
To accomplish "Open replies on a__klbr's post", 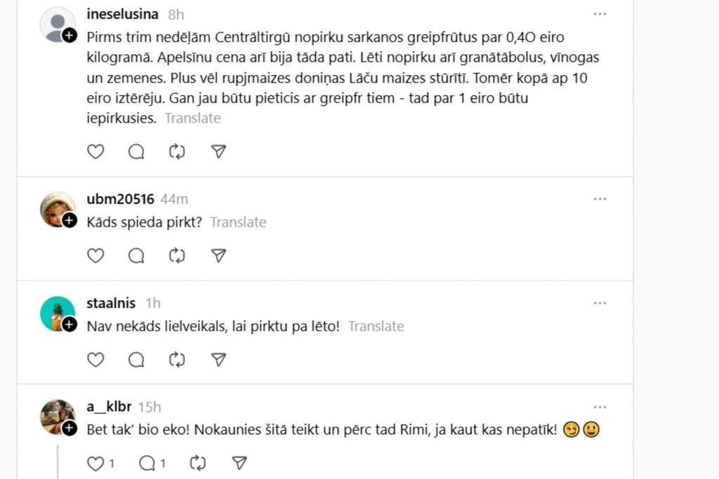I will point(148,463).
